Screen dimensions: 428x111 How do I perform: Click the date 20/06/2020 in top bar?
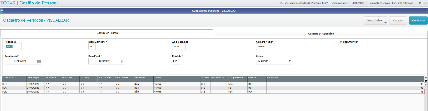[358, 3]
